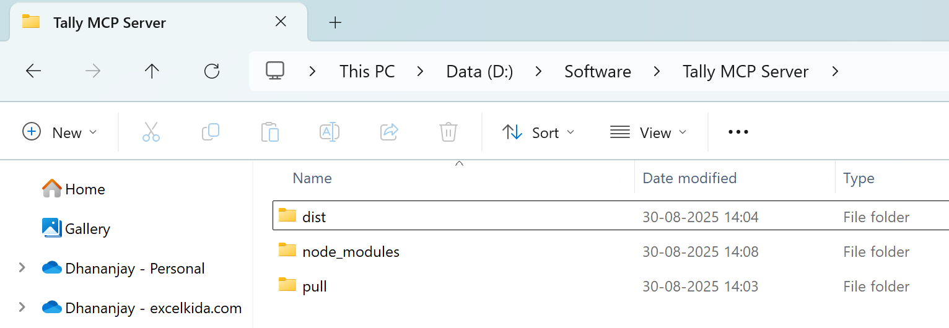Navigate to Software in breadcrumb path

pyautogui.click(x=598, y=71)
